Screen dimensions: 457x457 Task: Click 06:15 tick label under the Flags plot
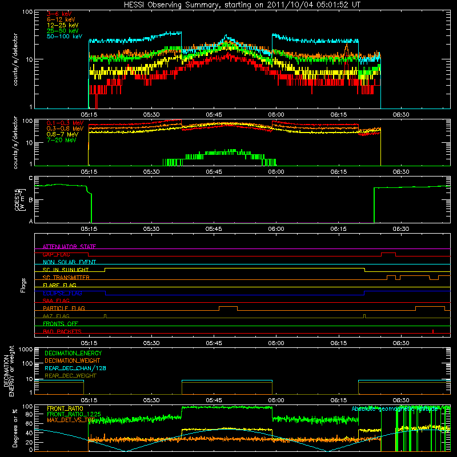click(338, 343)
